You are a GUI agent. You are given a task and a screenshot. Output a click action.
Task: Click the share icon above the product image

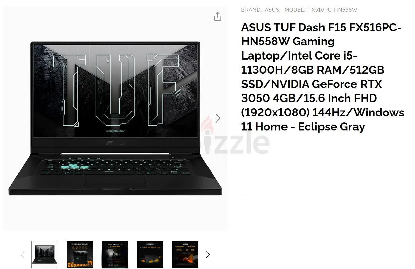click(218, 16)
